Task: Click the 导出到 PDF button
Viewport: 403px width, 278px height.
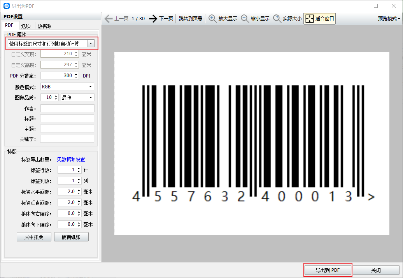Action: coord(328,270)
